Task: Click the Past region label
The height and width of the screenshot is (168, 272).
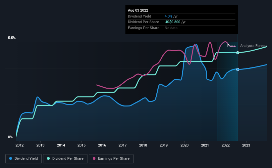Action: click(x=231, y=46)
